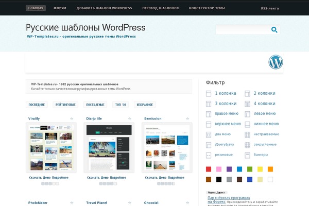Click the 3 колонки layout icon
Screen dimensions: 309x206
click(209, 104)
